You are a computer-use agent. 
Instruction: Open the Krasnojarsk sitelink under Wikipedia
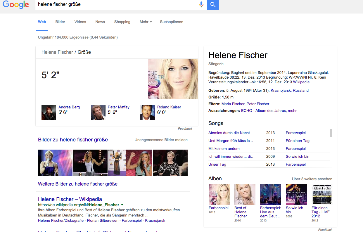155,221
